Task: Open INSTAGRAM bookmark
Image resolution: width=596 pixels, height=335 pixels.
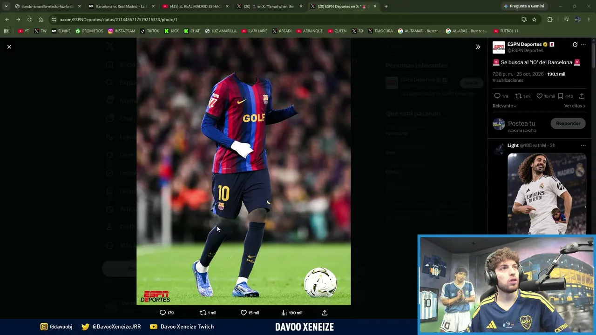Action: pyautogui.click(x=122, y=31)
